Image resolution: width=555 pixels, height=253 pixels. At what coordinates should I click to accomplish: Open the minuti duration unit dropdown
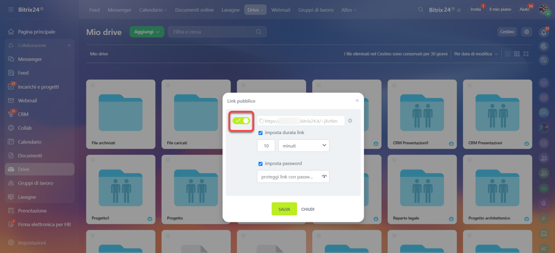pos(304,146)
